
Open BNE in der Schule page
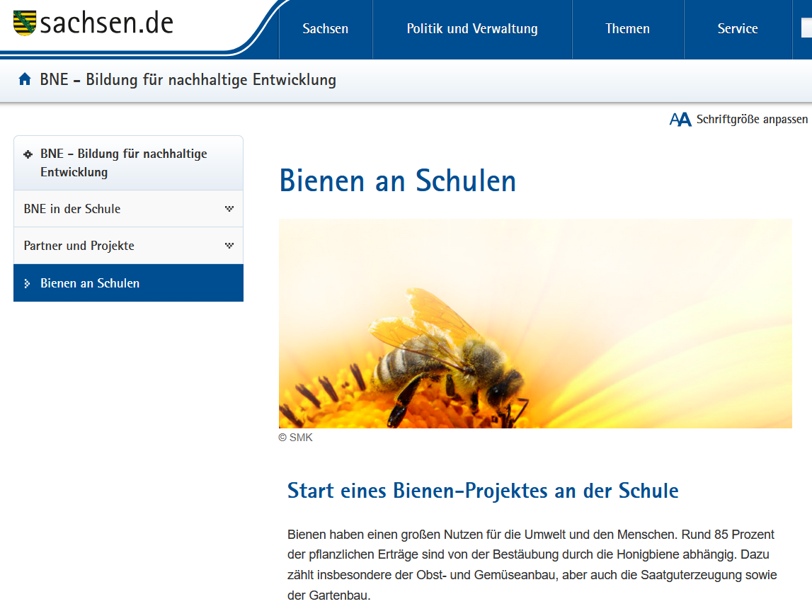pos(72,208)
